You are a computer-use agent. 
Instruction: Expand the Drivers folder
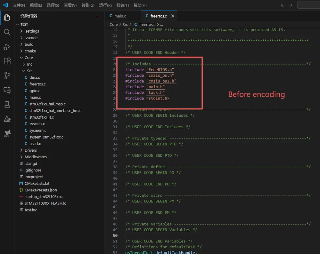click(30, 150)
